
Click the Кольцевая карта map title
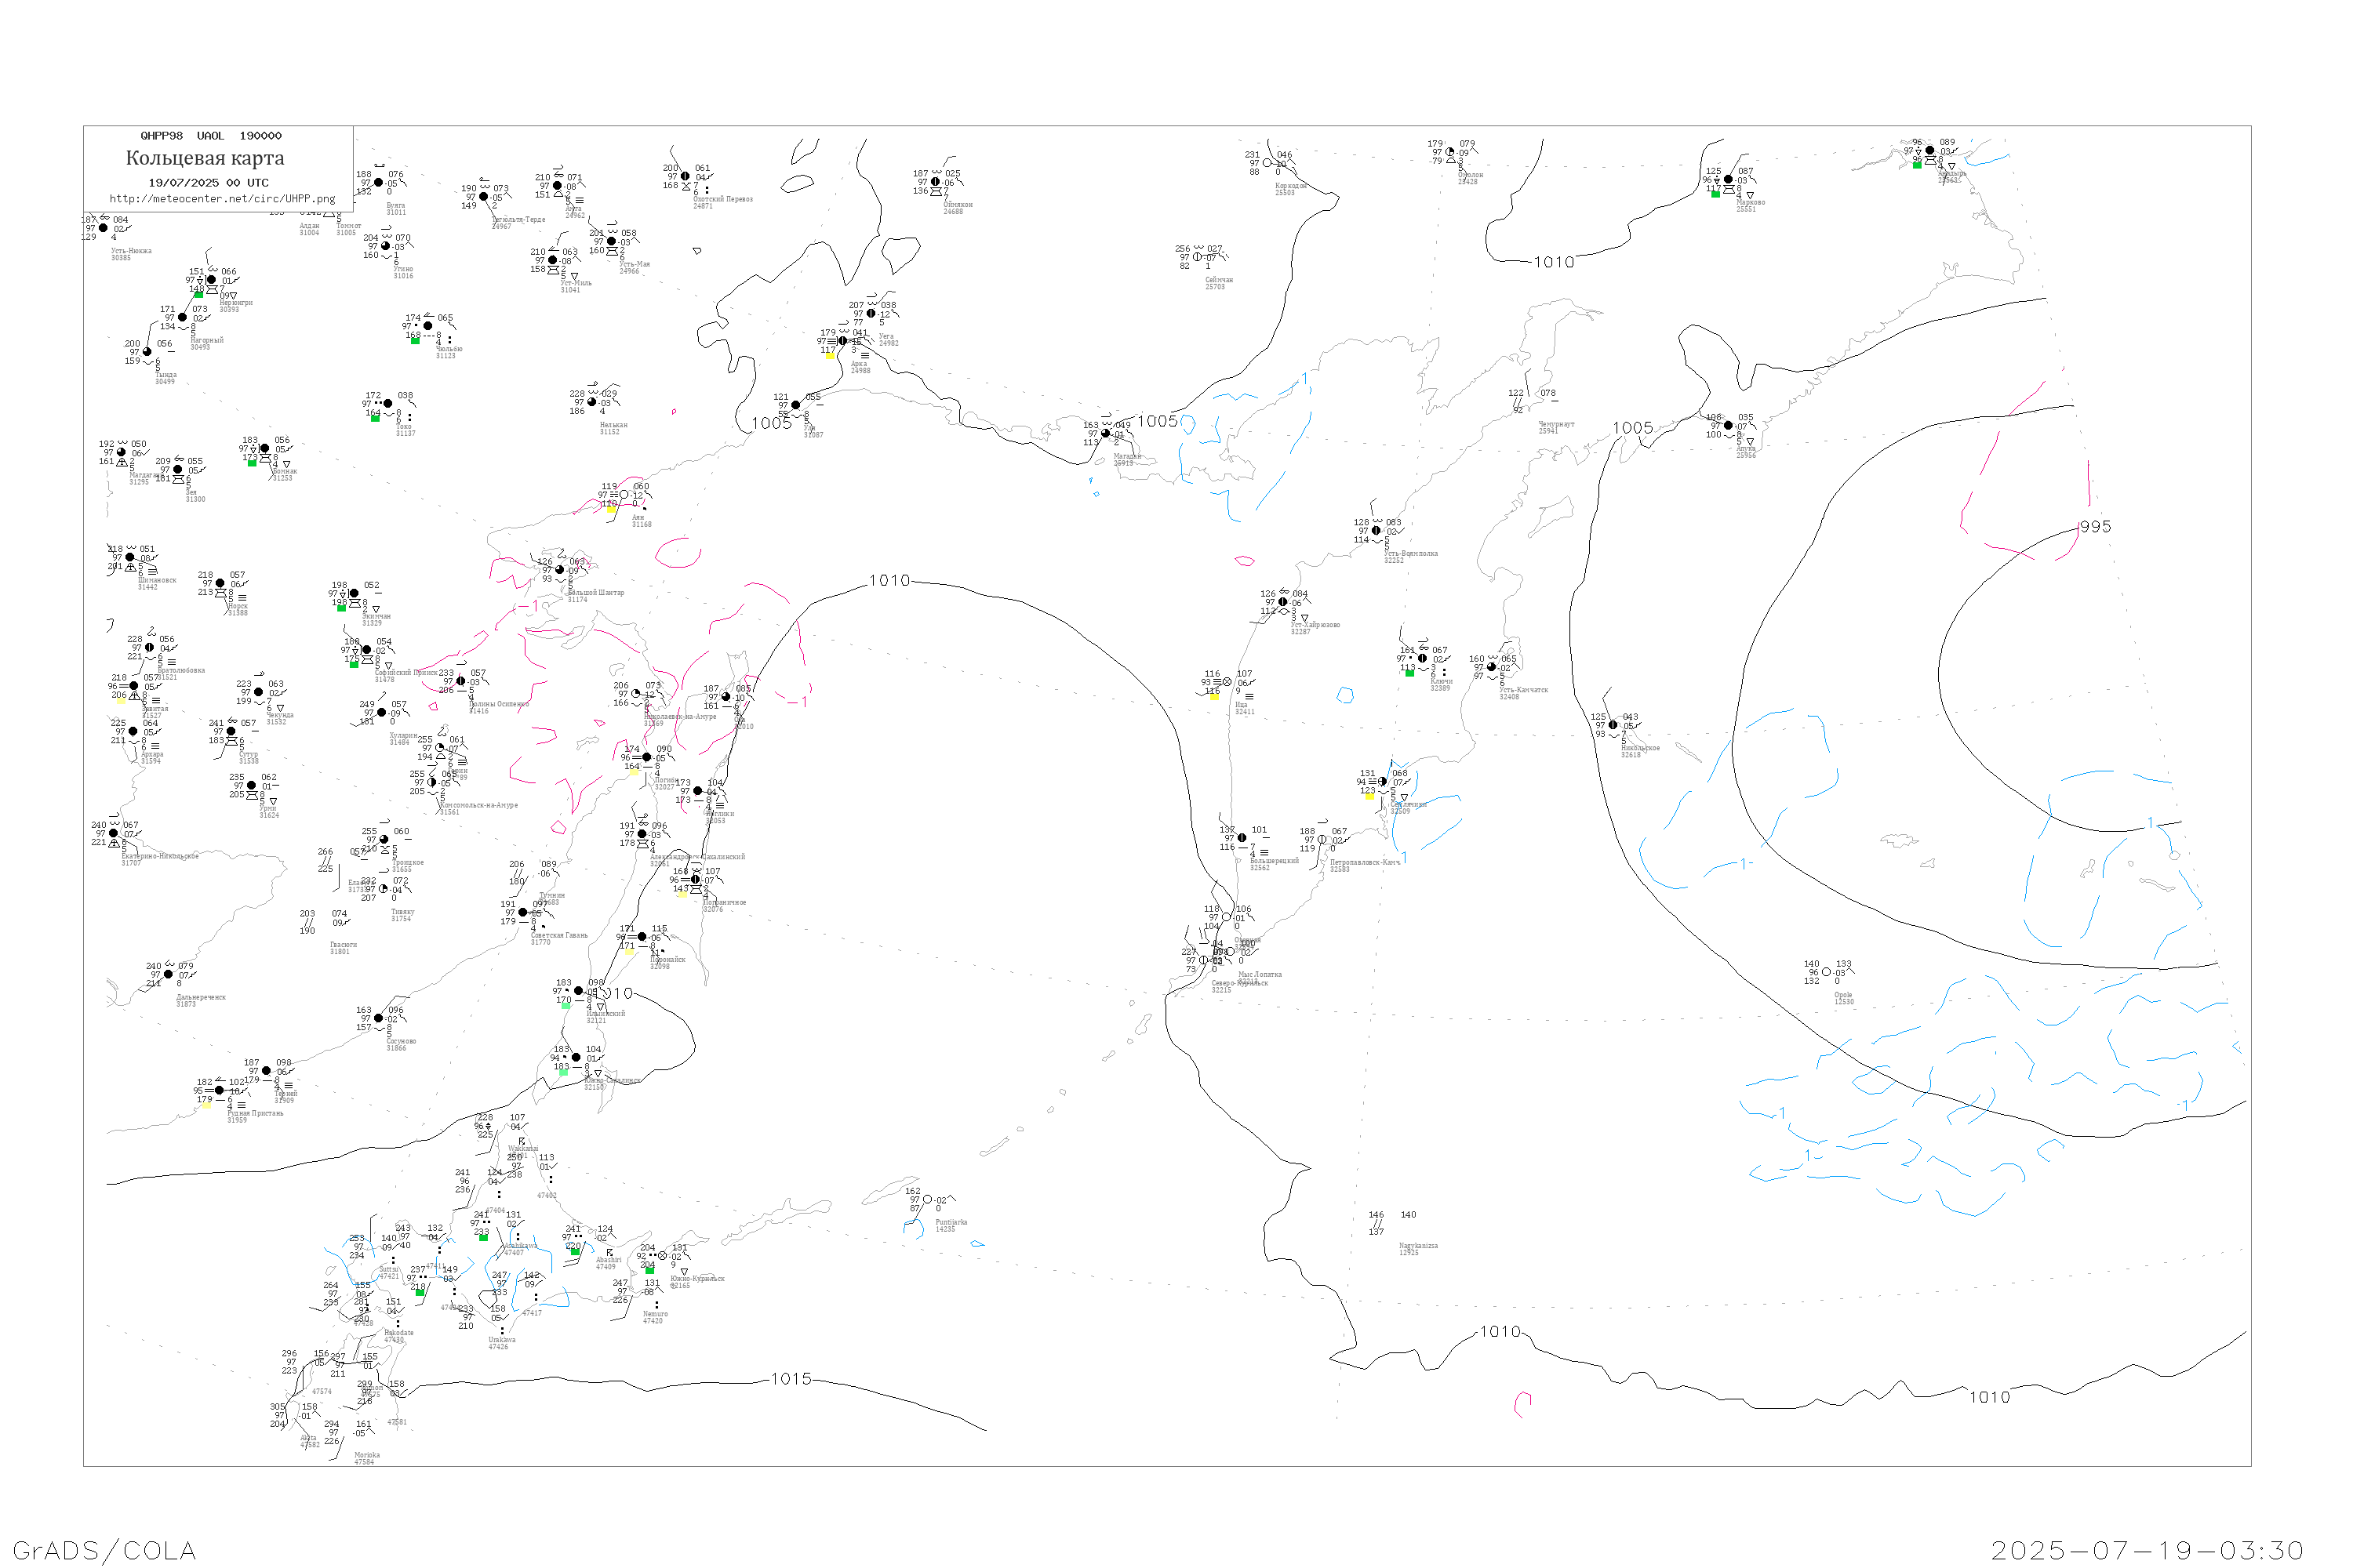[x=205, y=158]
